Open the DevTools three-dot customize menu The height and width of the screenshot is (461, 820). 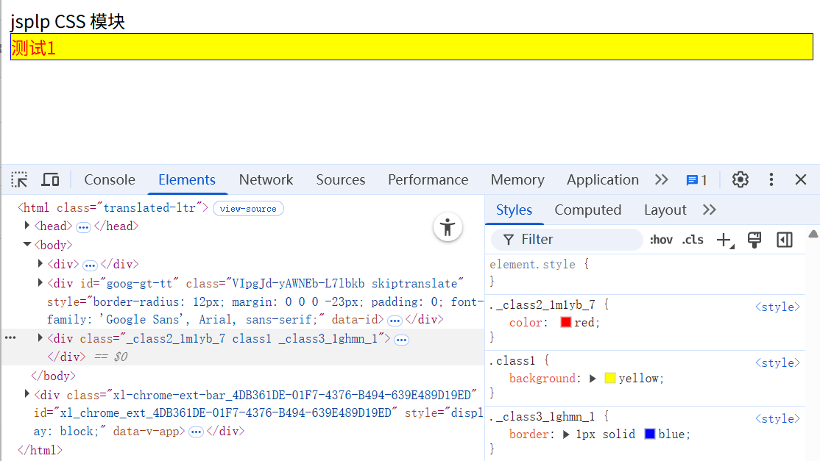click(771, 179)
